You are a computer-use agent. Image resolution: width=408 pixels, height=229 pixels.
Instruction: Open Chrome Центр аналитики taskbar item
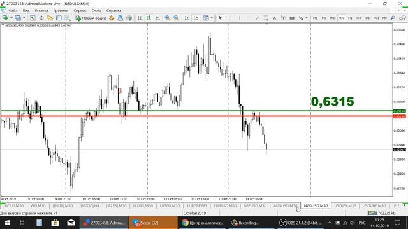[x=203, y=223]
